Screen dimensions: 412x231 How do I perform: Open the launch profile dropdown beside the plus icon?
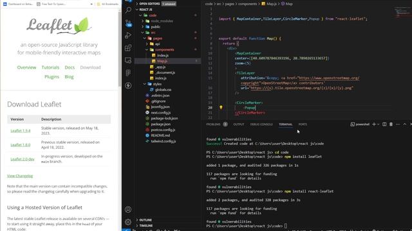click(x=379, y=124)
